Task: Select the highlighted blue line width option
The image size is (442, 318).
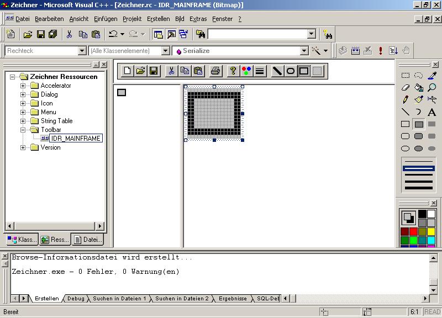Action: pos(418,168)
